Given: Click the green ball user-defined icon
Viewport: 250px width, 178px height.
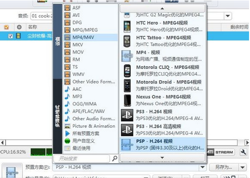Looking at the screenshot, I should (67, 141).
